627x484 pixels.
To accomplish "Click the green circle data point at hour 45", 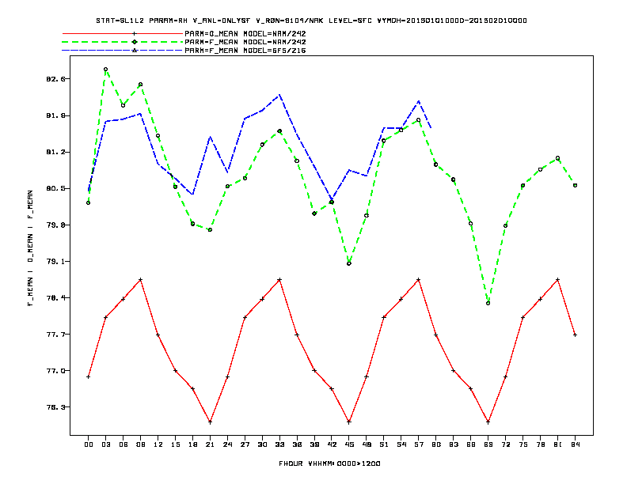I will (349, 263).
